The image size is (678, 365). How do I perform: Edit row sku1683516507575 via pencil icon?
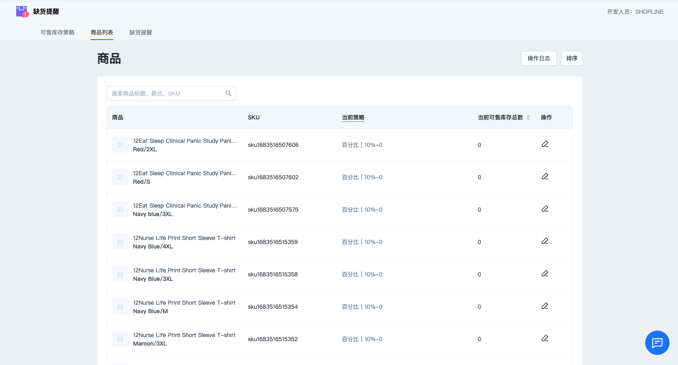(x=545, y=209)
